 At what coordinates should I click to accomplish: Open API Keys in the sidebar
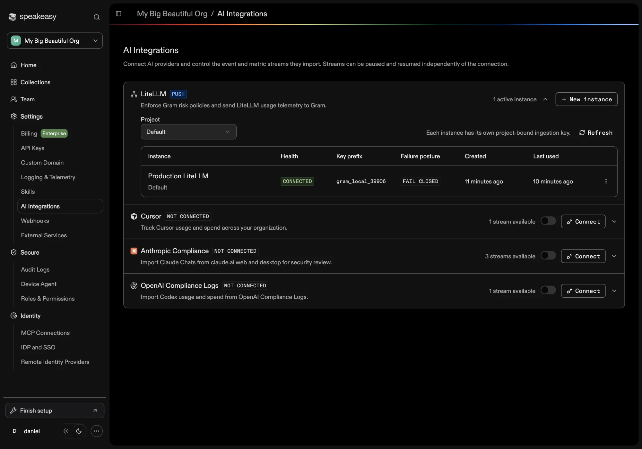pos(32,148)
